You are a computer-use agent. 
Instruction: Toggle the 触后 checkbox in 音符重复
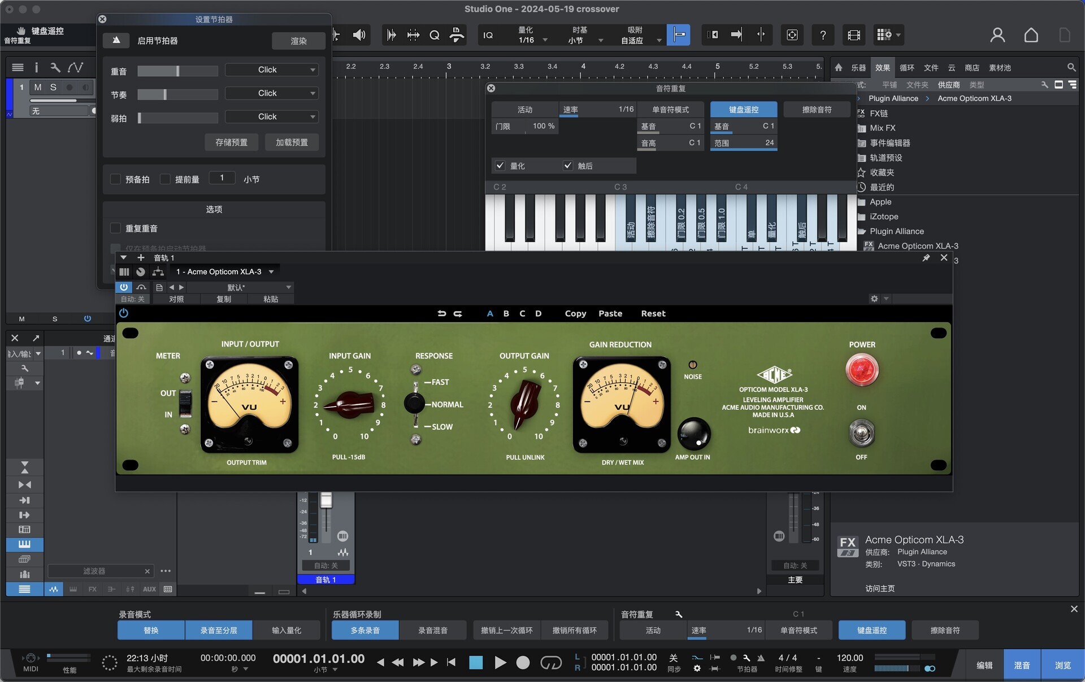coord(568,165)
